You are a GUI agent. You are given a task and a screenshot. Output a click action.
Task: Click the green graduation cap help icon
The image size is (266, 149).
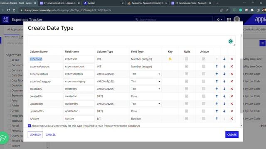click(x=3, y=138)
